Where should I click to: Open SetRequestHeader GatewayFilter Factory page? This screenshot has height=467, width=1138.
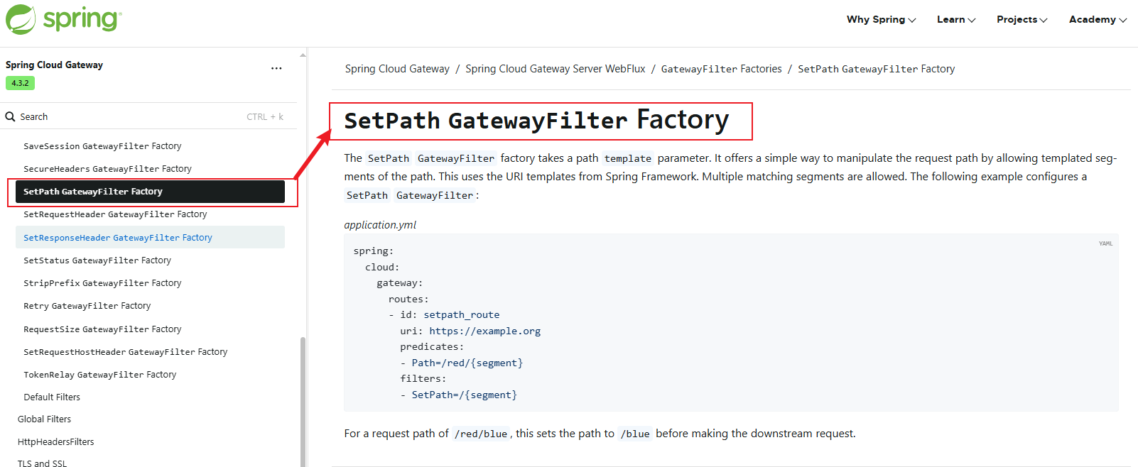[115, 214]
